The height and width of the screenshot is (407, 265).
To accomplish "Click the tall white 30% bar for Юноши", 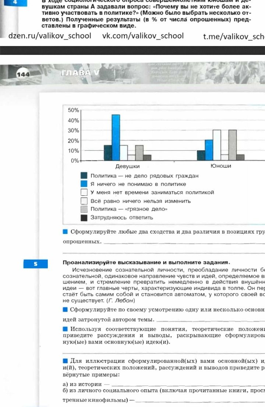I will [217, 145].
